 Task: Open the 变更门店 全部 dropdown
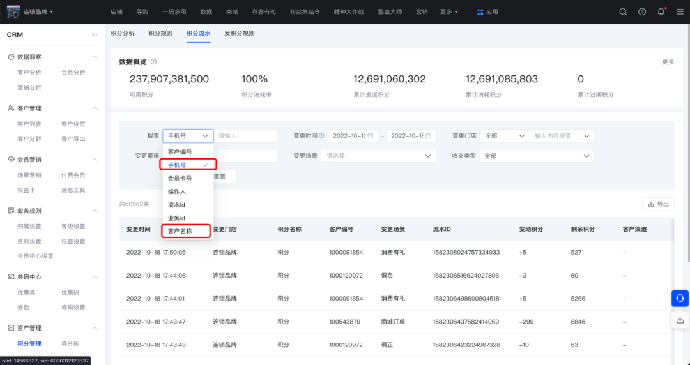click(x=504, y=136)
